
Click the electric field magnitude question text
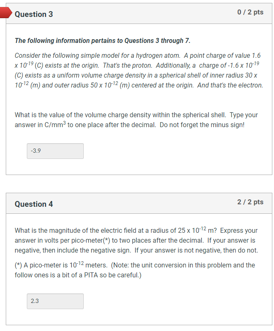tap(136, 240)
